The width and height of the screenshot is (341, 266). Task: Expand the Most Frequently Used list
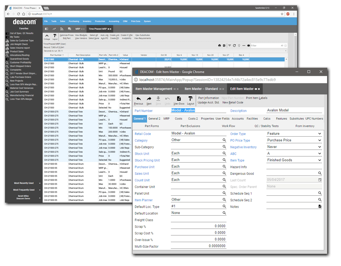(40, 190)
